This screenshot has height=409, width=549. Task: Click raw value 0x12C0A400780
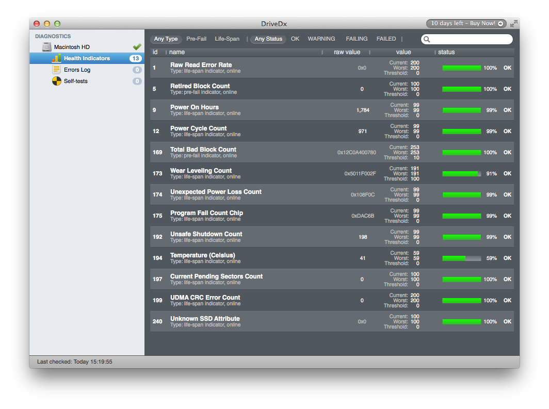(x=357, y=153)
